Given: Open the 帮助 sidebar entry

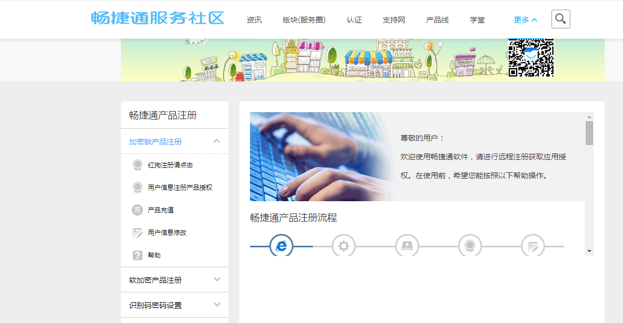Looking at the screenshot, I should (x=154, y=255).
